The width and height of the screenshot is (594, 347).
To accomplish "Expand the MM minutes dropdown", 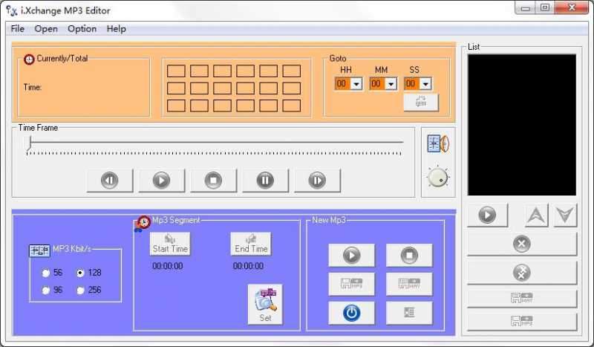I will pyautogui.click(x=391, y=84).
